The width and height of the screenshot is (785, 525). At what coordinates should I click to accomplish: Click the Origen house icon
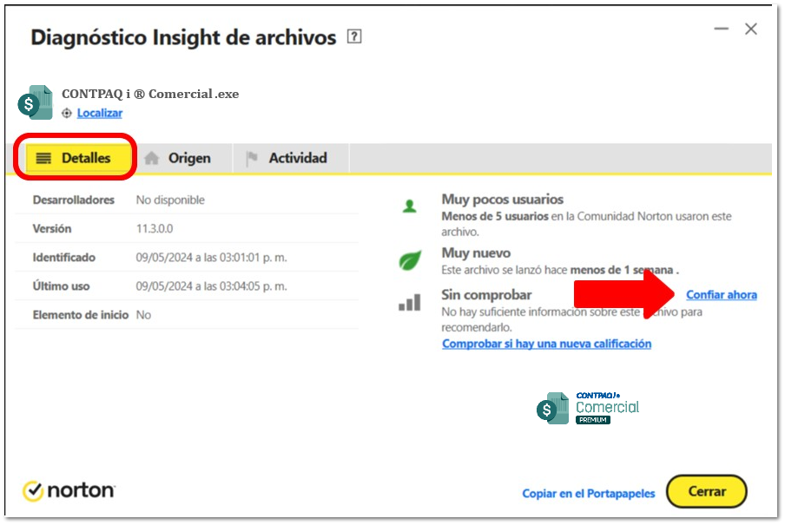coord(151,158)
